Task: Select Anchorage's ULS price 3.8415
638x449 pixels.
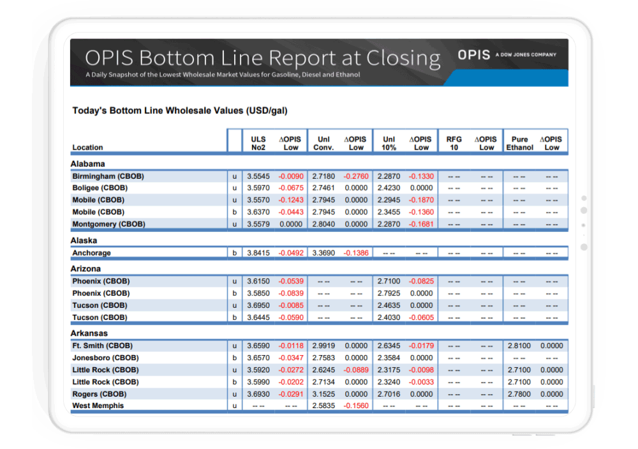Action: (258, 253)
